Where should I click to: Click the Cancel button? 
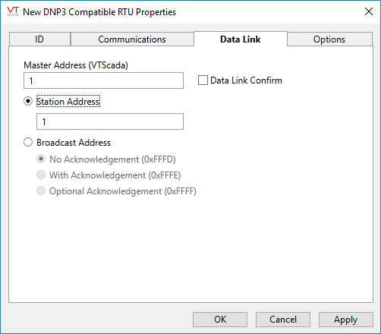[x=283, y=320]
